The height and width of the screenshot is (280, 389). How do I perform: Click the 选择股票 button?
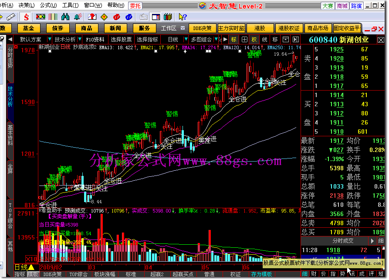121,40
